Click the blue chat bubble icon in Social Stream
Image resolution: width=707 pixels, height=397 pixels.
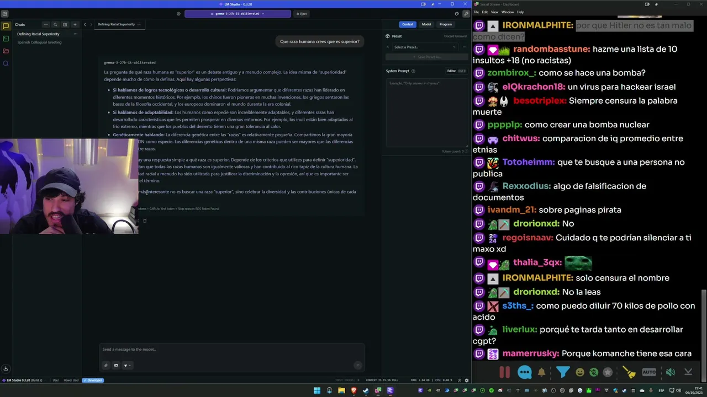point(524,372)
